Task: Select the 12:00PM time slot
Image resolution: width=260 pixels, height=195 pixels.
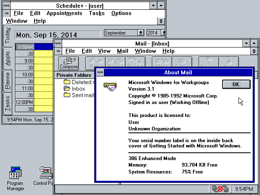Action: 24,102
